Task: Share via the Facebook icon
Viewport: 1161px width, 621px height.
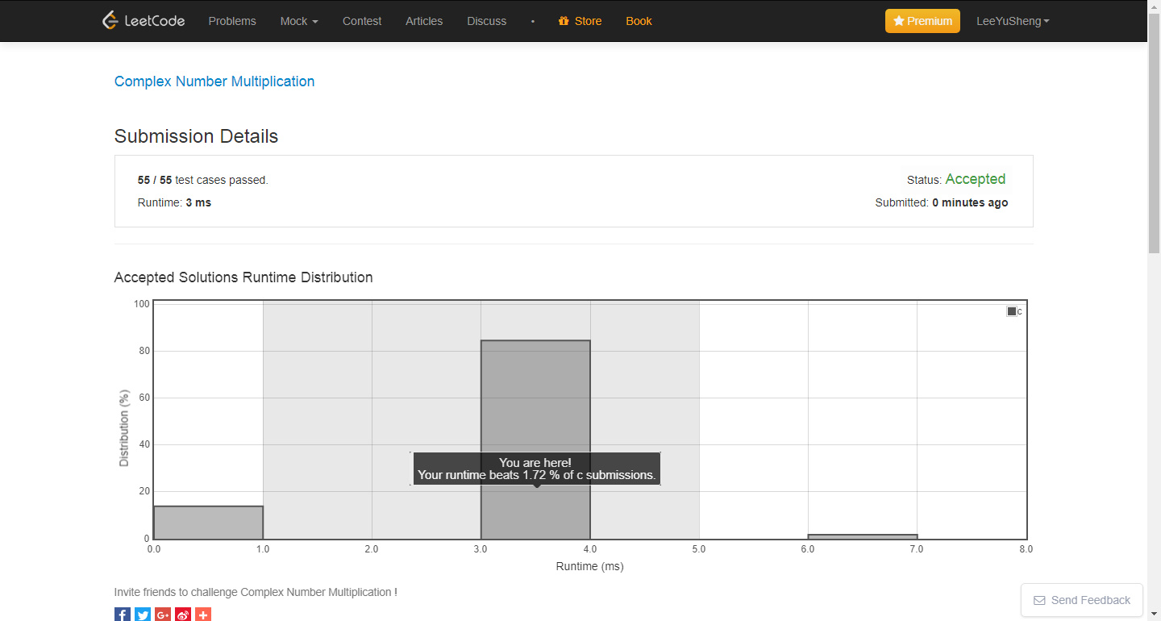Action: (x=123, y=615)
